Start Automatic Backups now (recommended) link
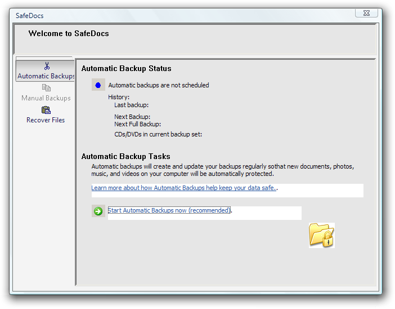 (x=169, y=210)
